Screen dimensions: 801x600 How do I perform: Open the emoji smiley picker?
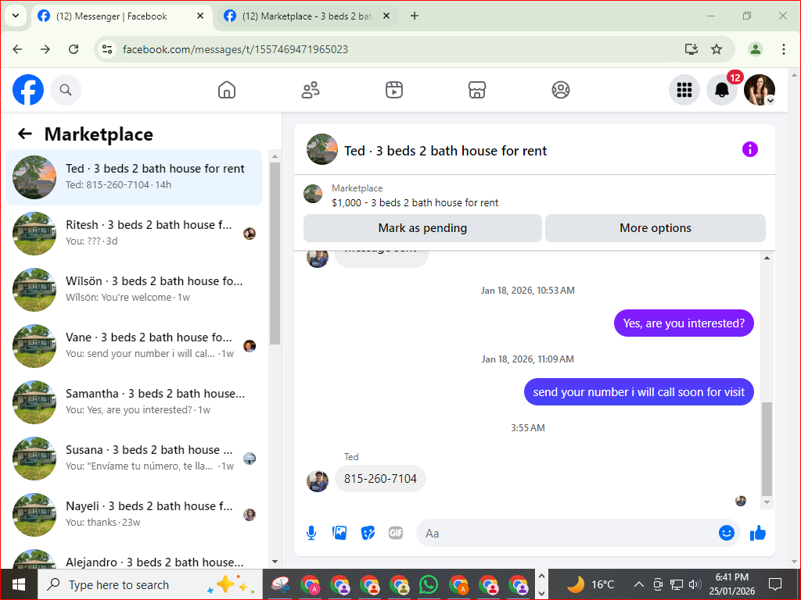pyautogui.click(x=727, y=533)
